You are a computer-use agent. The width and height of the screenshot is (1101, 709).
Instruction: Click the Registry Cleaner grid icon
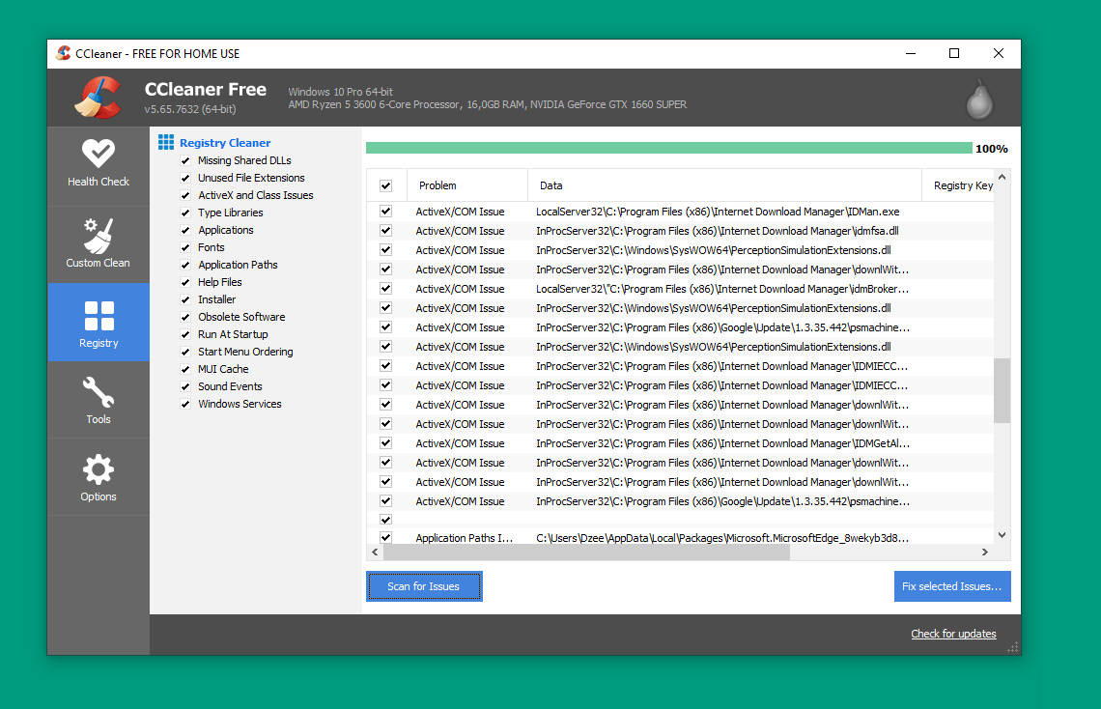[x=166, y=143]
